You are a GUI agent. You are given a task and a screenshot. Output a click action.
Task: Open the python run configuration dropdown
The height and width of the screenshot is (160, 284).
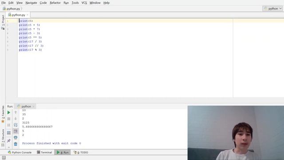point(272,8)
